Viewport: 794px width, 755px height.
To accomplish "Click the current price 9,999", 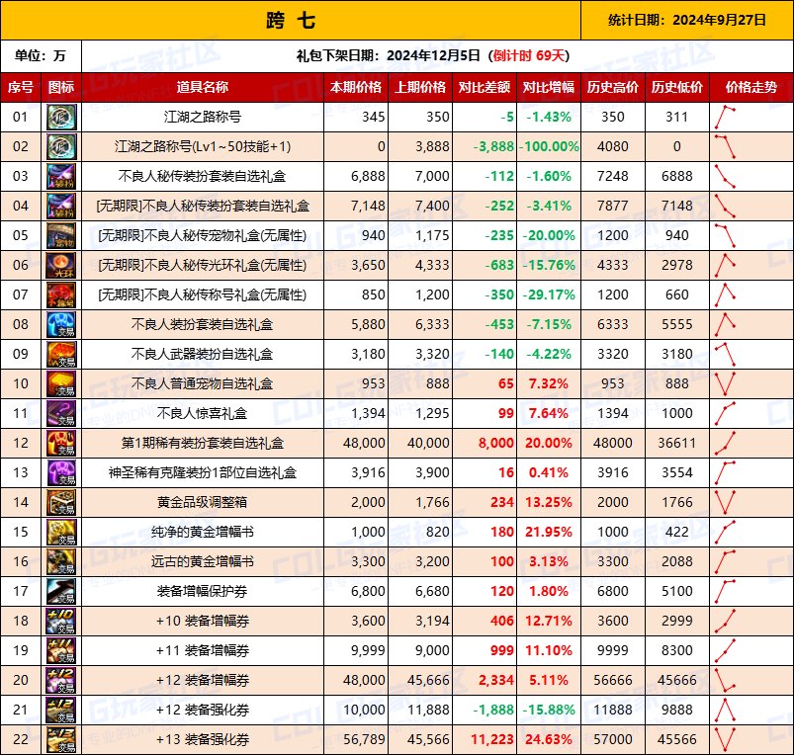I will [x=368, y=650].
